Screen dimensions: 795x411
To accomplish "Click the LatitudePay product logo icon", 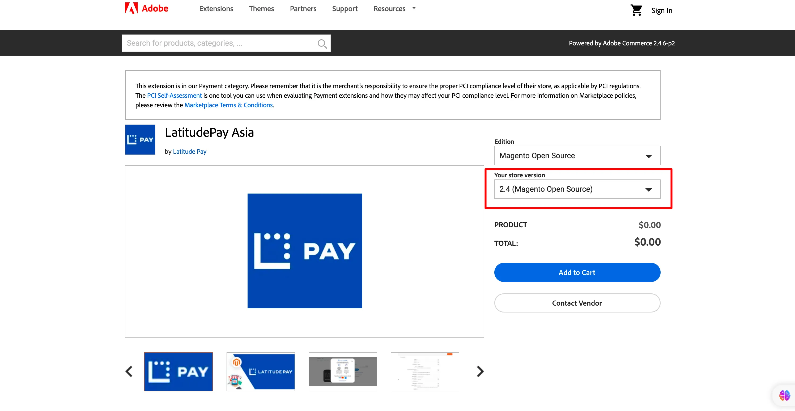I will 140,139.
